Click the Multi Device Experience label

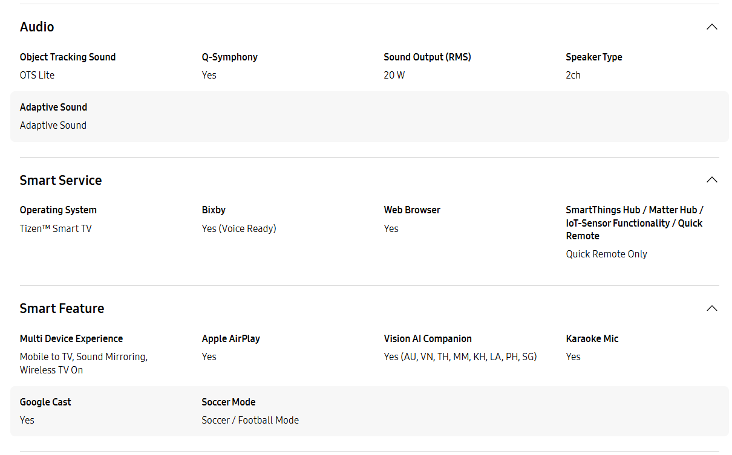click(x=71, y=338)
